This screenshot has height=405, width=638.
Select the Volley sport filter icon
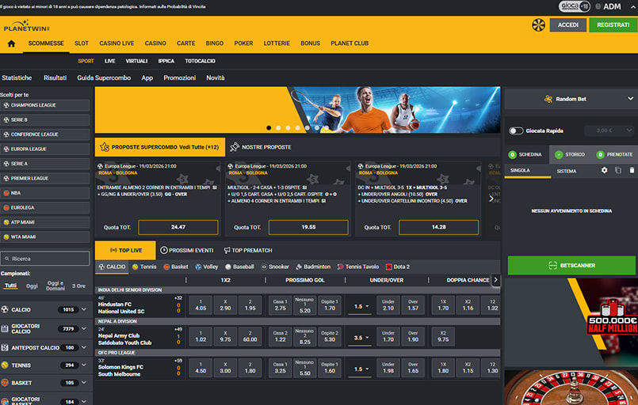pos(199,267)
